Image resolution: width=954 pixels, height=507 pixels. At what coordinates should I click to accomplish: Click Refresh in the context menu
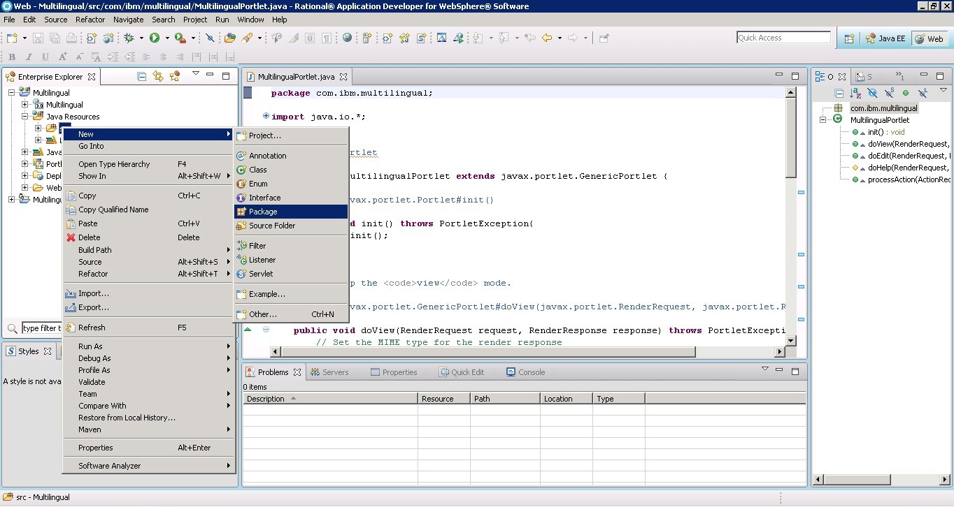coord(149,328)
